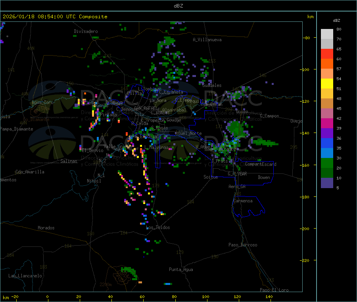
Task: Click the magenta legend swatch above 39
Action: click(x=327, y=123)
